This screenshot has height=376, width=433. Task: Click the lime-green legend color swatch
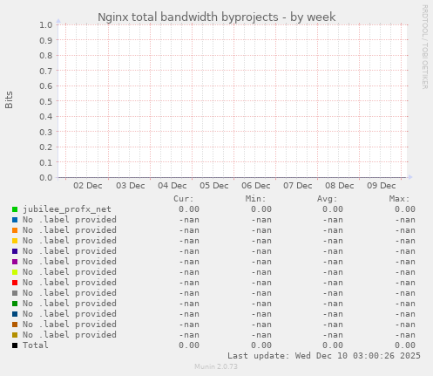pos(15,272)
